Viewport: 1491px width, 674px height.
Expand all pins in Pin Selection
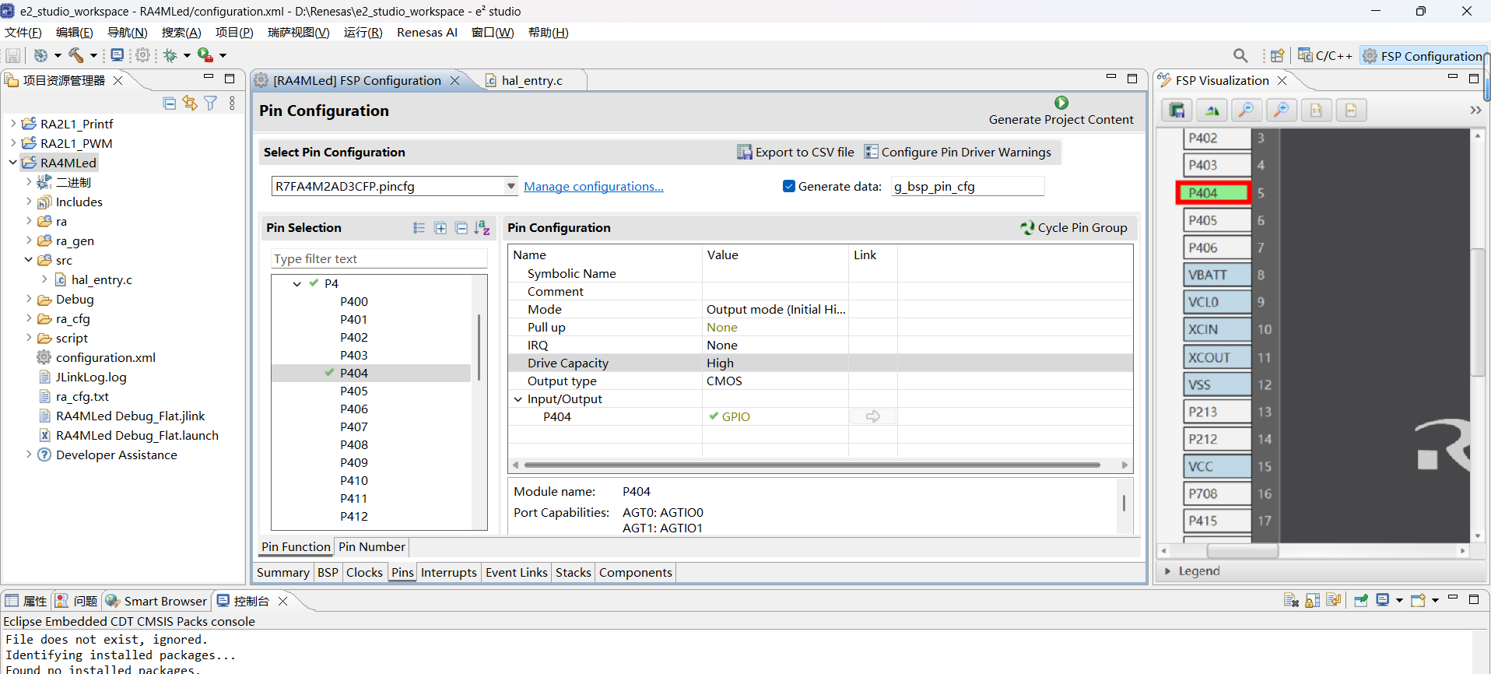pyautogui.click(x=440, y=228)
